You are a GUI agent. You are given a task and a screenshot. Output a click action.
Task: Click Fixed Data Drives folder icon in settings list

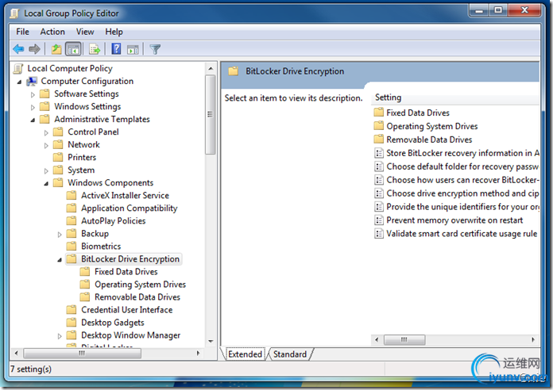pos(379,113)
